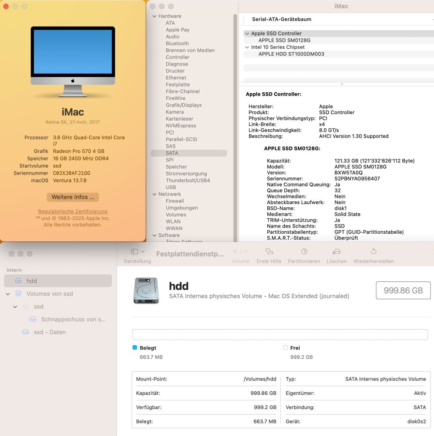
Task: Click the Partitionieren pie chart icon
Action: [304, 251]
